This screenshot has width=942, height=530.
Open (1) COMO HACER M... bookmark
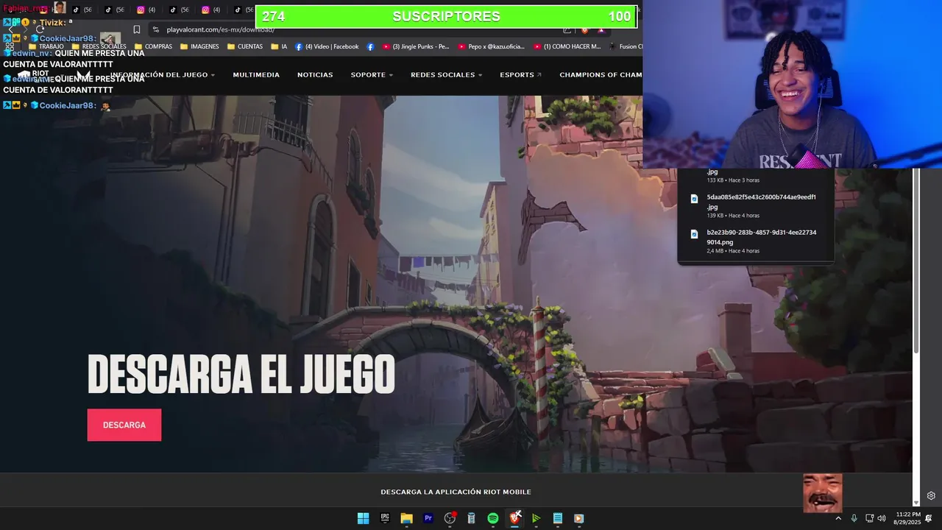pyautogui.click(x=567, y=46)
